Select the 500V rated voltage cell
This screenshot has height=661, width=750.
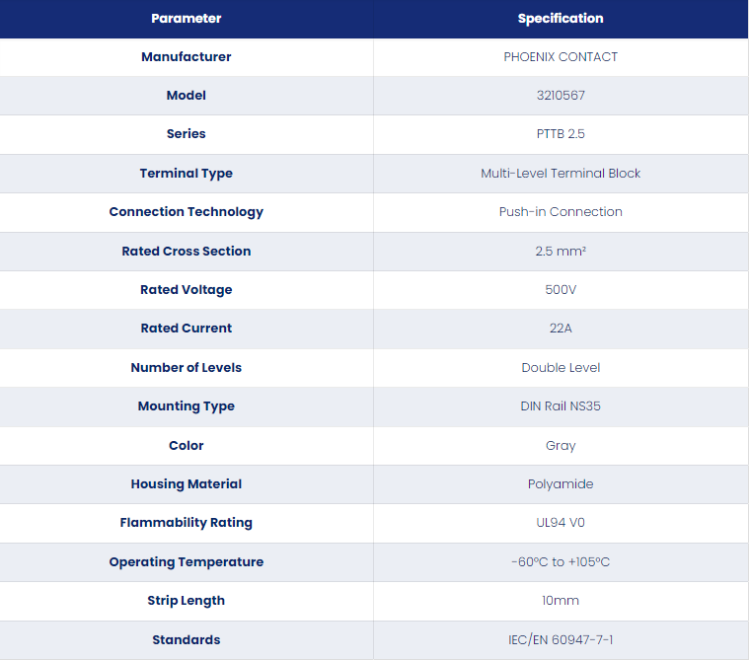click(x=561, y=290)
